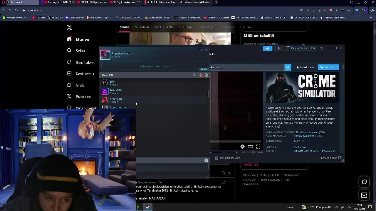Click Crime Simulator game banner image

[x=303, y=88]
